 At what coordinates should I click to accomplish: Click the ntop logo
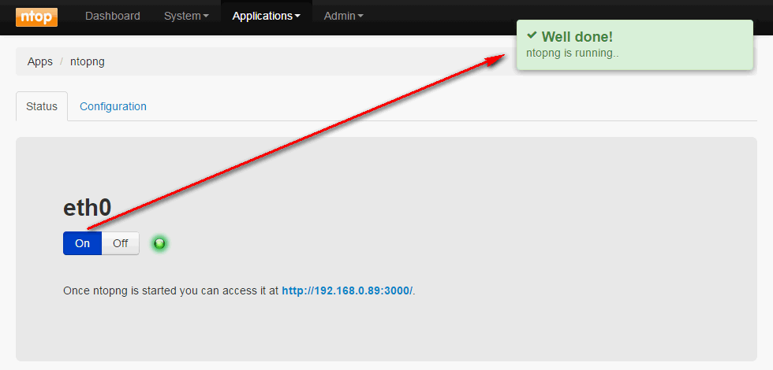coord(36,17)
